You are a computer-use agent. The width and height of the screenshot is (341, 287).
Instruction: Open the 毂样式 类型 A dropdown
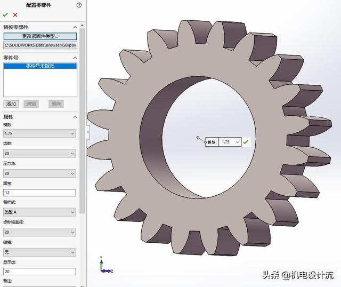point(39,212)
